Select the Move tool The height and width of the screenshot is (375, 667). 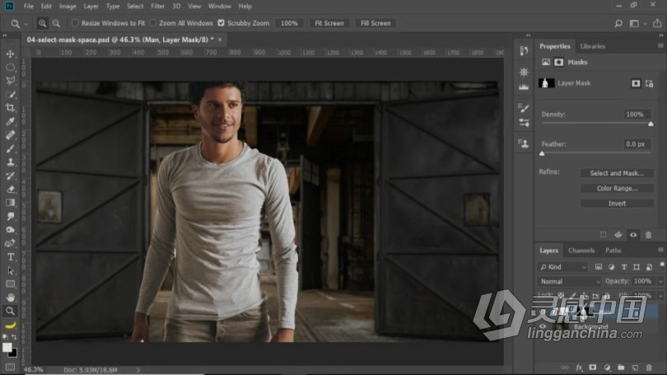[10, 54]
